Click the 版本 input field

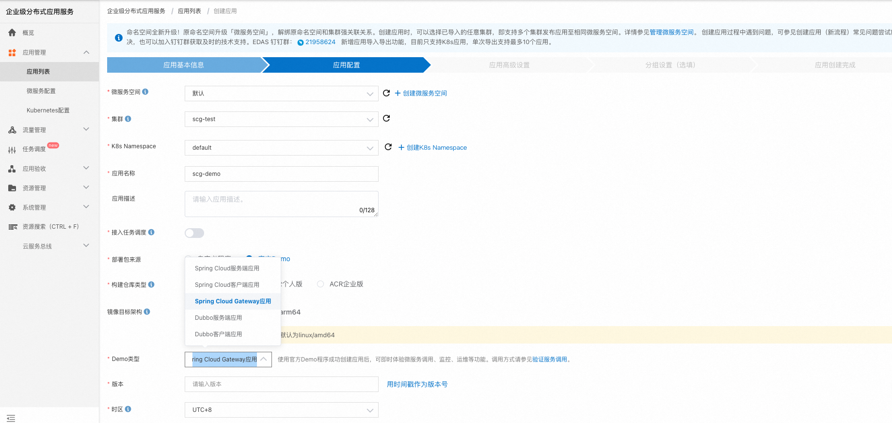282,384
